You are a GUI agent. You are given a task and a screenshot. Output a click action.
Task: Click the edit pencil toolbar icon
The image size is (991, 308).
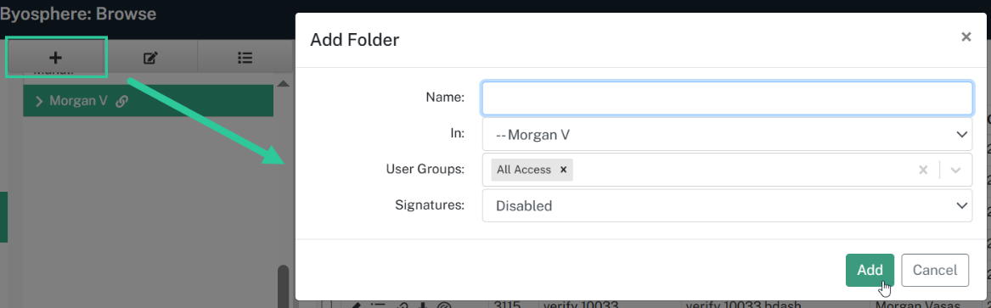coord(149,58)
